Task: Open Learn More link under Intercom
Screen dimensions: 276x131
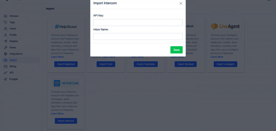Action: point(57,114)
